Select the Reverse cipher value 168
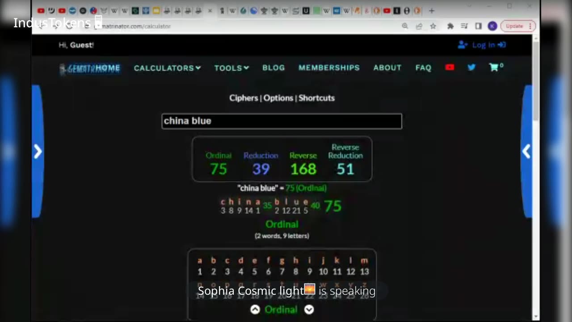 tap(303, 169)
